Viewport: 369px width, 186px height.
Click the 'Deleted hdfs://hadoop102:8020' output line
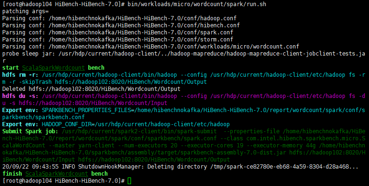point(91,89)
